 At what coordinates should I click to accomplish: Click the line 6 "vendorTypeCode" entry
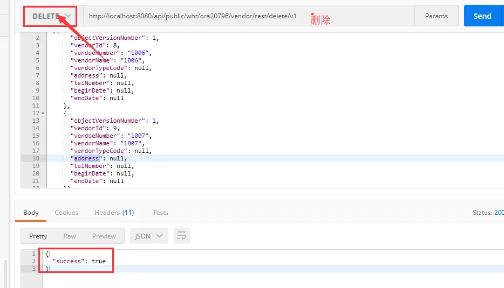tap(111, 68)
